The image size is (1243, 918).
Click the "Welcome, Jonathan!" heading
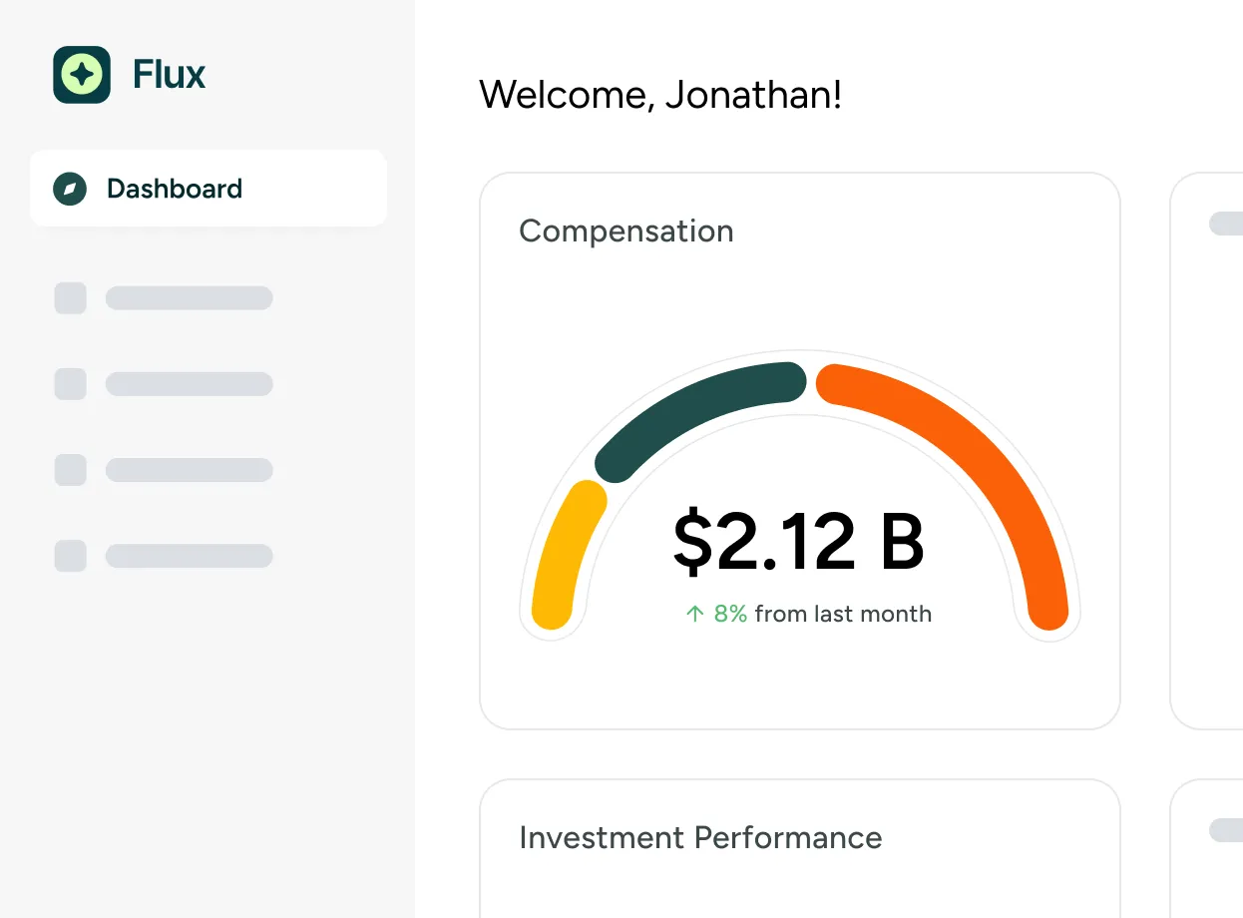[660, 95]
